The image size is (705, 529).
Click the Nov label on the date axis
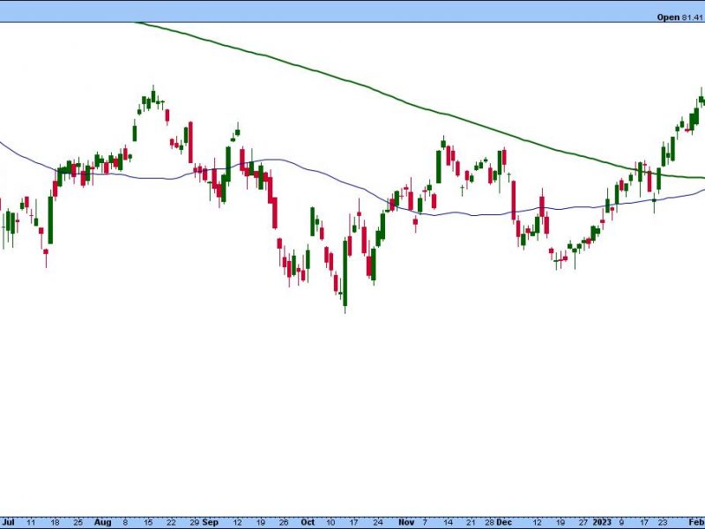(406, 522)
